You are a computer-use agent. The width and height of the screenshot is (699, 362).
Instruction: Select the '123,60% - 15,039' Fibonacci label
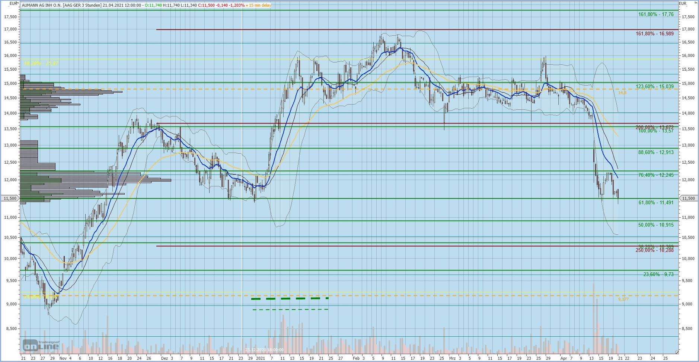coord(655,87)
